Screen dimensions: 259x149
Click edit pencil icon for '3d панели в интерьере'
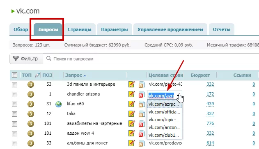131,84
